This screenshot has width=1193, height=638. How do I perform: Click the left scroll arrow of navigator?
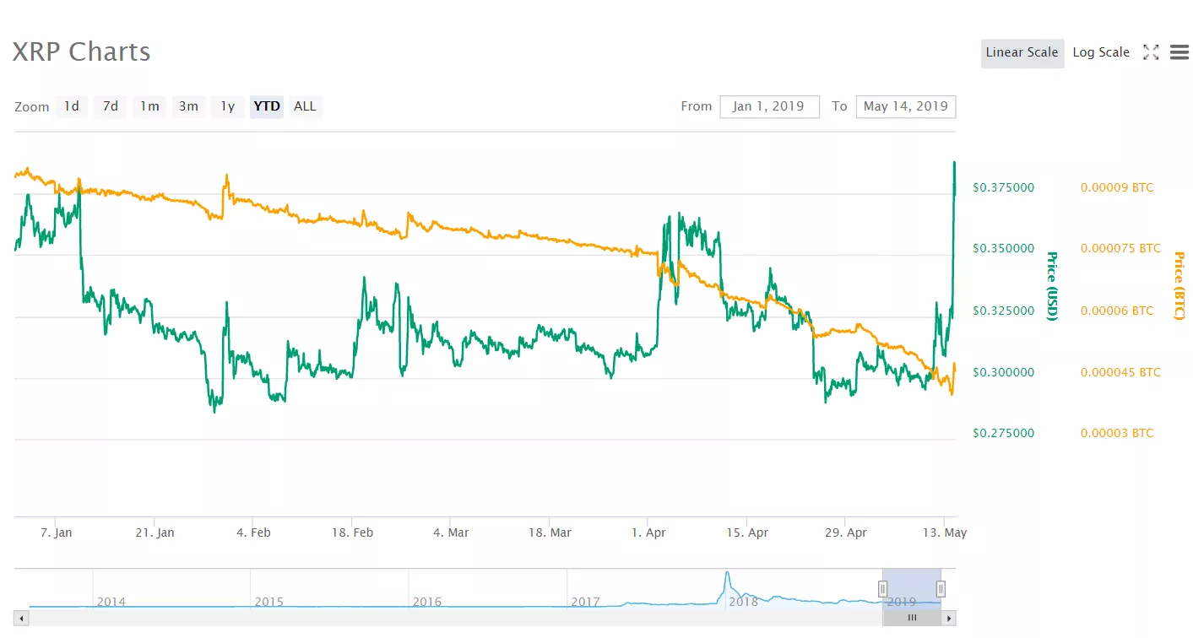[x=21, y=618]
